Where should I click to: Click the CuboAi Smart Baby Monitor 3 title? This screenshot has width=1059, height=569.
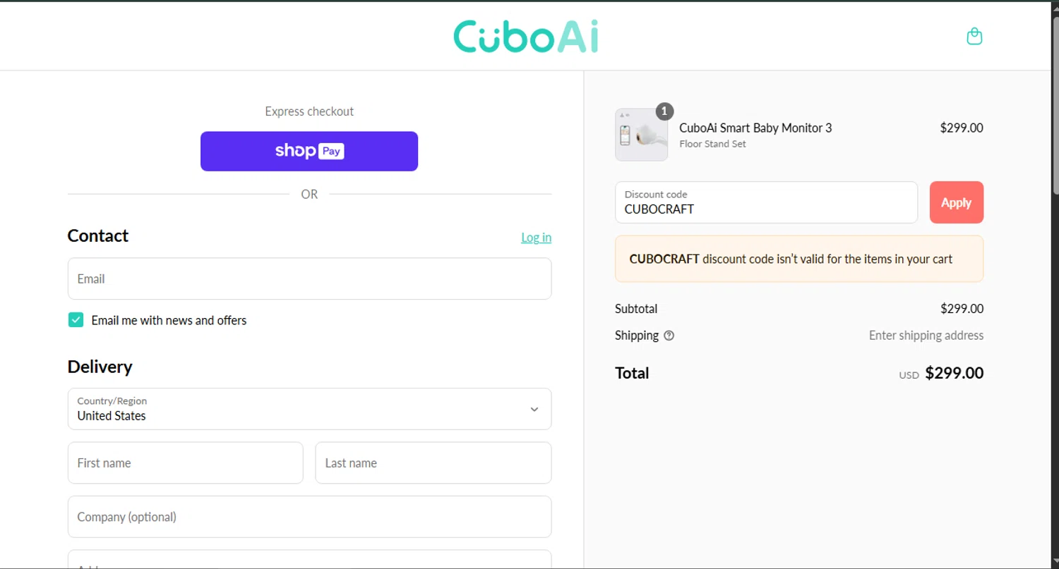click(x=755, y=128)
